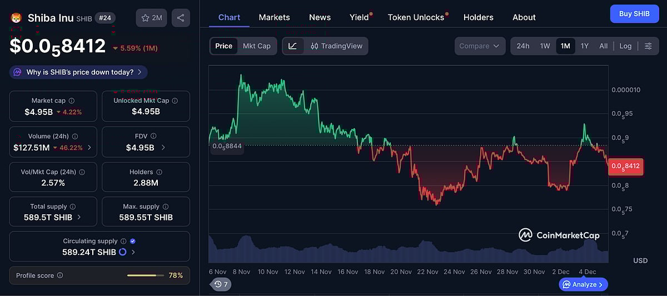Open the history clock badge showing 7
This screenshot has height=296, width=667.
pyautogui.click(x=221, y=284)
